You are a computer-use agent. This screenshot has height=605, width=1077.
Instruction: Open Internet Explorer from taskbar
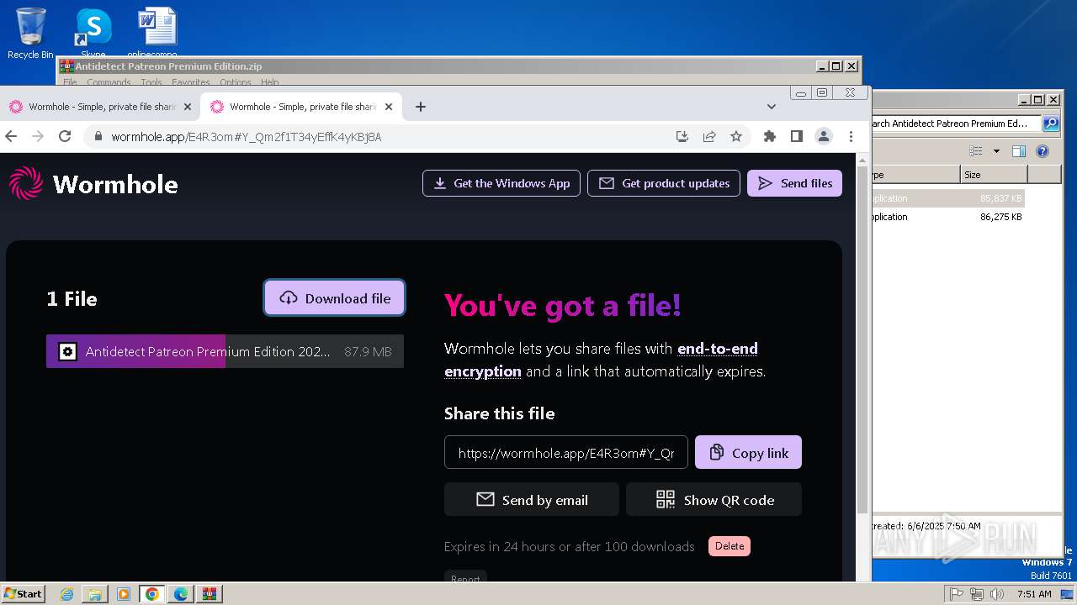click(67, 594)
